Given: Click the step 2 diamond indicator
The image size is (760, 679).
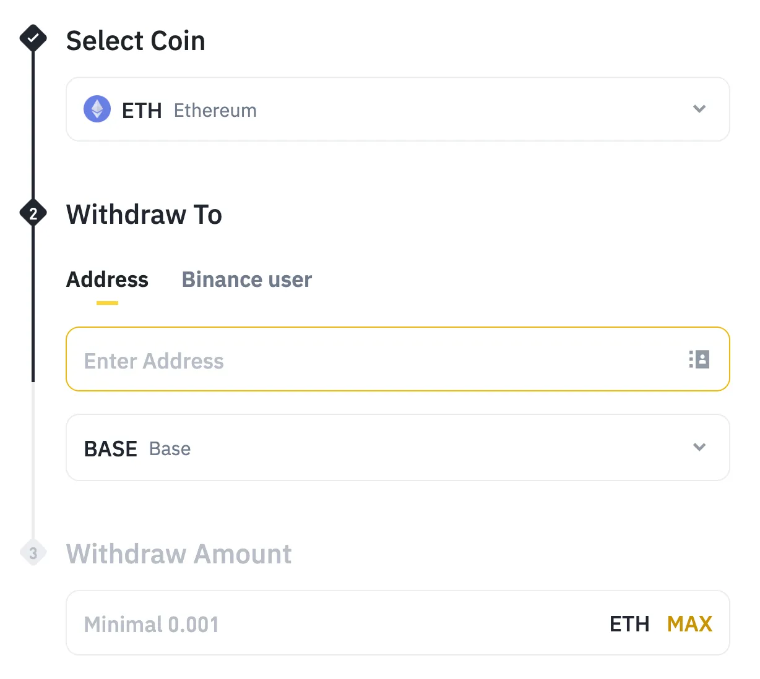Looking at the screenshot, I should [33, 214].
